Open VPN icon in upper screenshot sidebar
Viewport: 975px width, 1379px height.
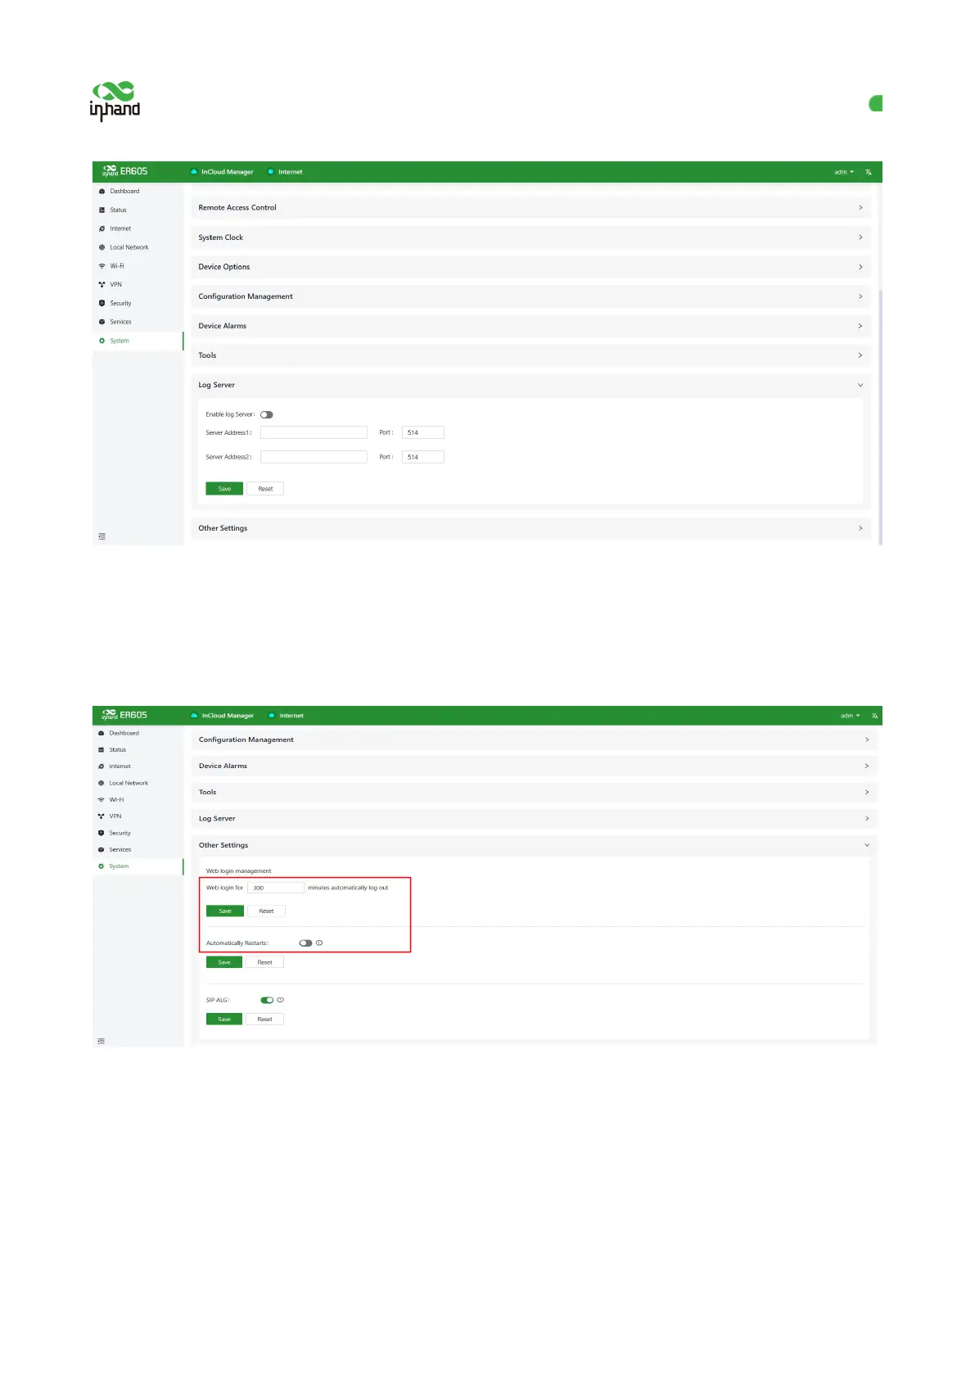(102, 285)
